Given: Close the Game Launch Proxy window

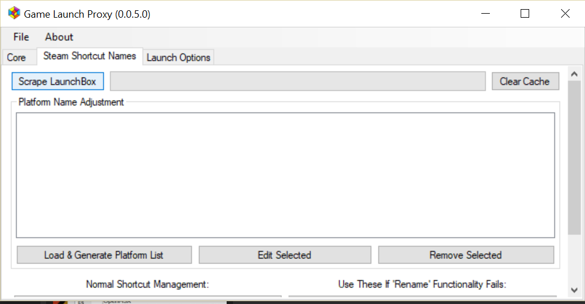Looking at the screenshot, I should (565, 14).
